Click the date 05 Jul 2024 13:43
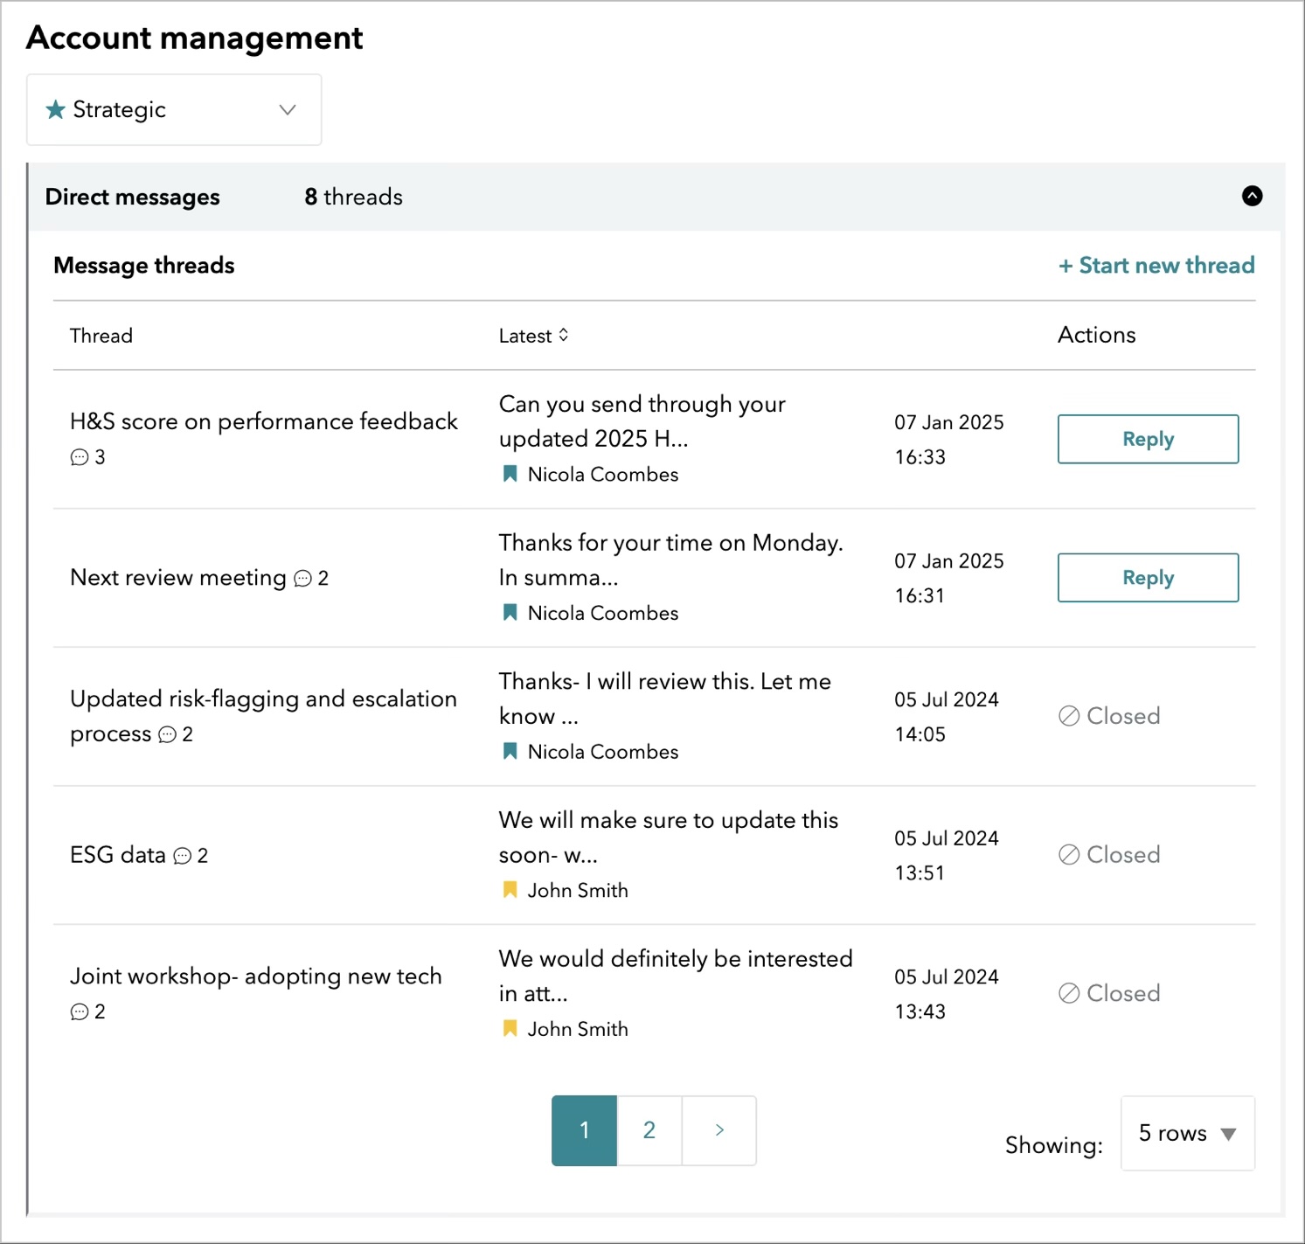 [x=947, y=994]
